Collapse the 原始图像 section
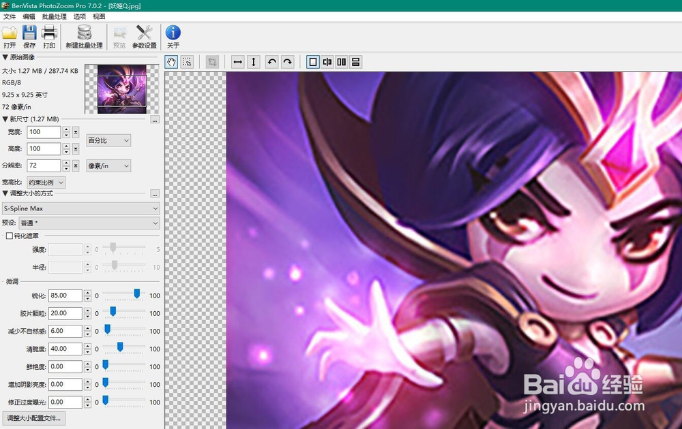Screen dimensions: 682x429 point(5,57)
